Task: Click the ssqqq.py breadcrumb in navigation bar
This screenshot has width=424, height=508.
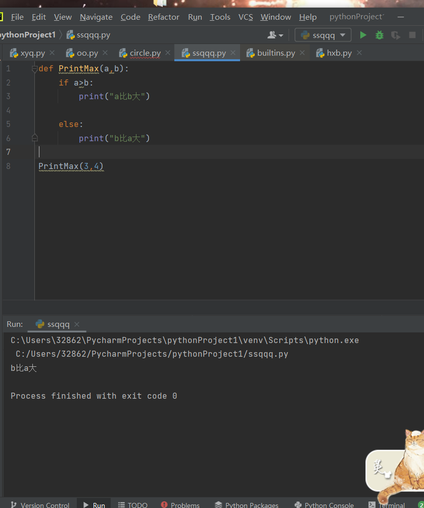Action: click(x=88, y=35)
